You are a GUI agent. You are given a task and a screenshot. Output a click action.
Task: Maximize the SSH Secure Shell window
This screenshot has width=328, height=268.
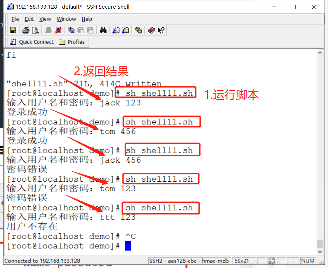pos(294,7)
